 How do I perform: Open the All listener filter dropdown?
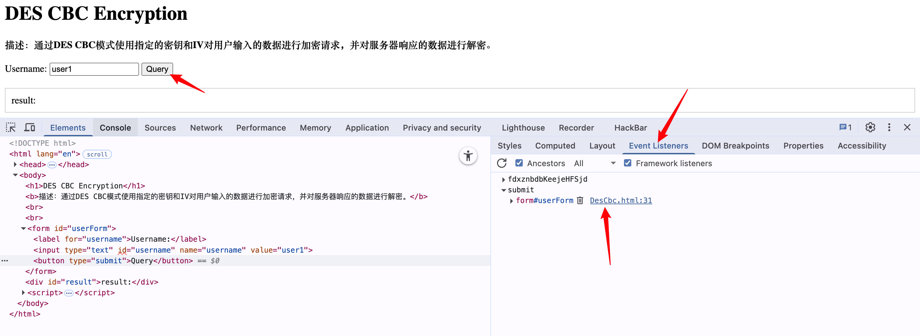(595, 163)
